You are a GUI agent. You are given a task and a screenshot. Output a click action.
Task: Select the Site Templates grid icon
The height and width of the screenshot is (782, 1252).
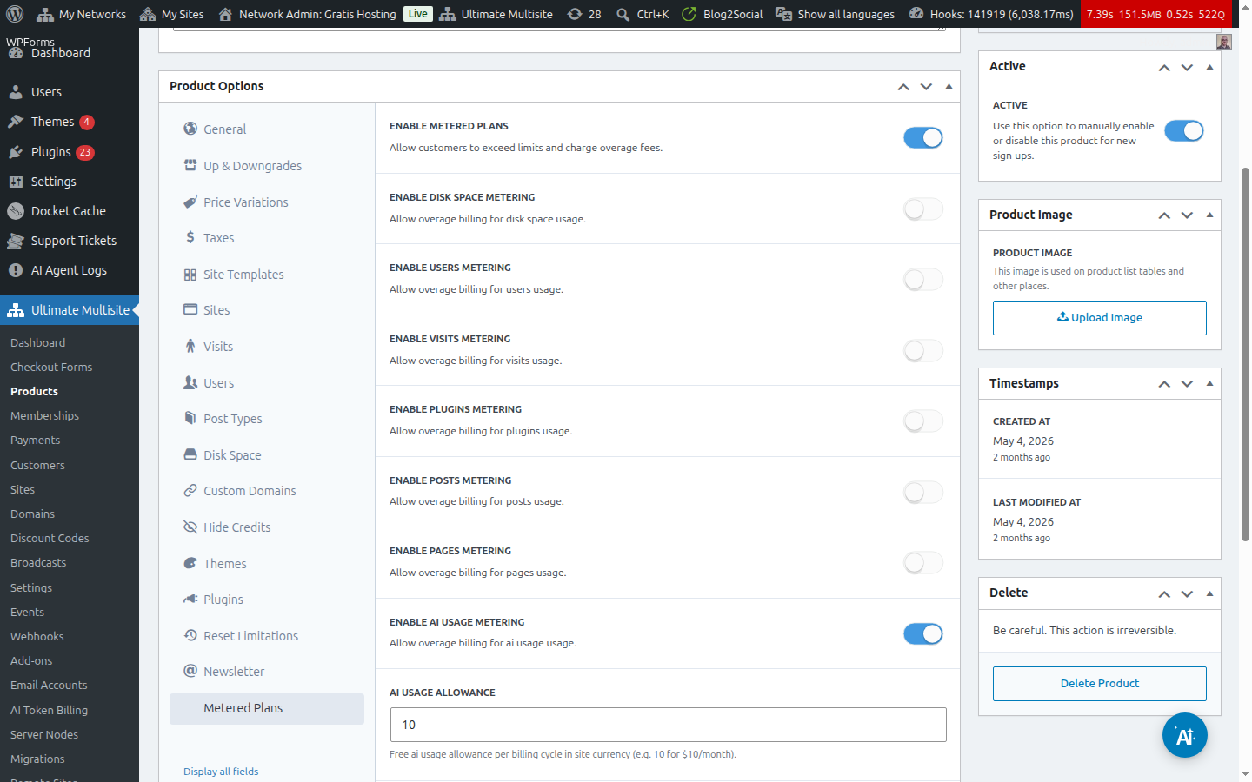coord(190,275)
